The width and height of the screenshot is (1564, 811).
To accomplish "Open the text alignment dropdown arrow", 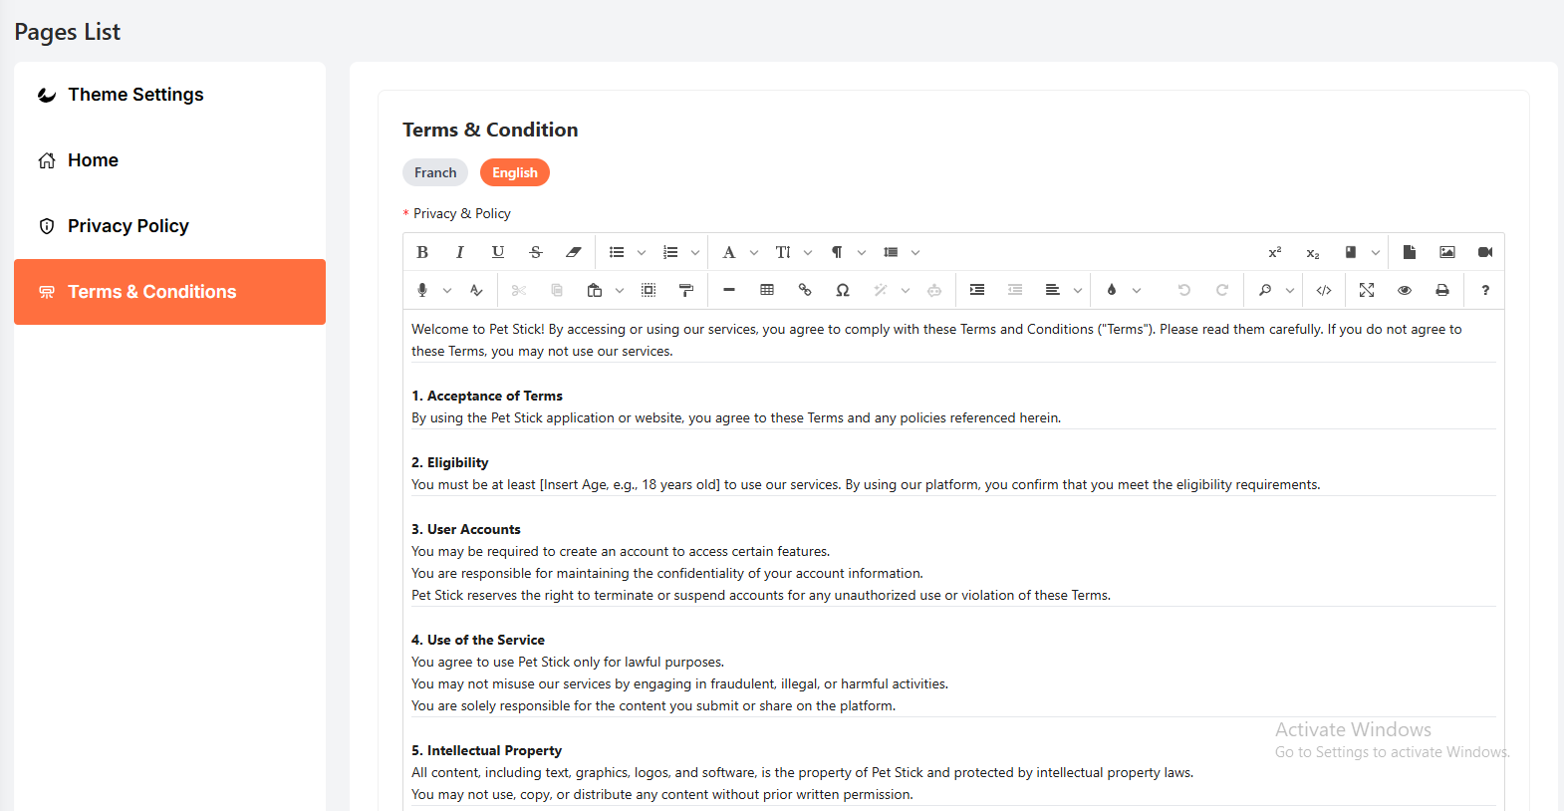I will coord(1078,290).
